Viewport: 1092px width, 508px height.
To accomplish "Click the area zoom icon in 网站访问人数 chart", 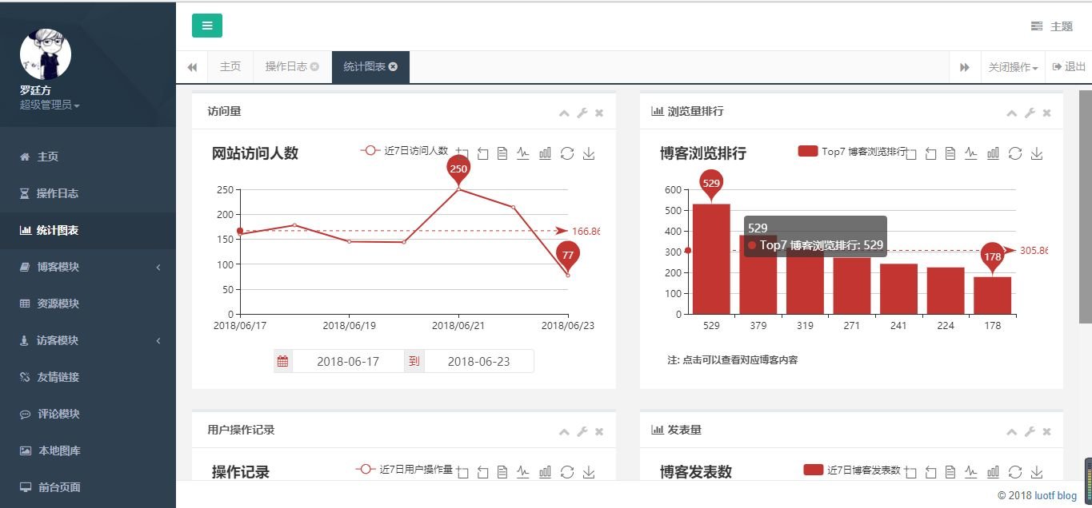I will pyautogui.click(x=462, y=153).
